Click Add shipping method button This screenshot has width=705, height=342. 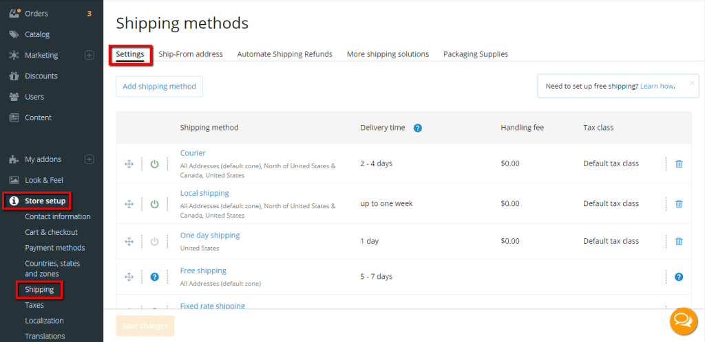159,87
